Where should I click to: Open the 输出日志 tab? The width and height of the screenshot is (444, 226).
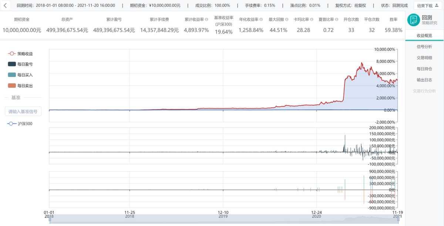point(424,80)
